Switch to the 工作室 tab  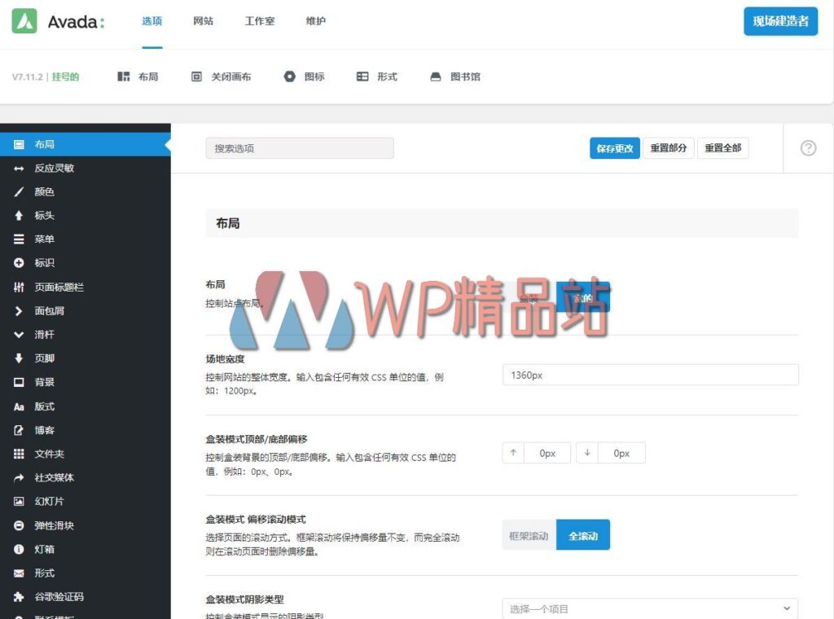[259, 21]
